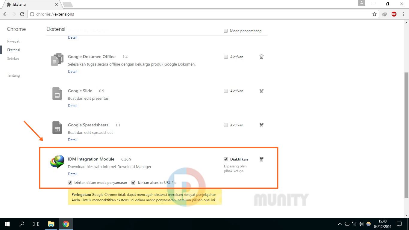Open the AdBlock Plus toolbar icon

(x=394, y=14)
